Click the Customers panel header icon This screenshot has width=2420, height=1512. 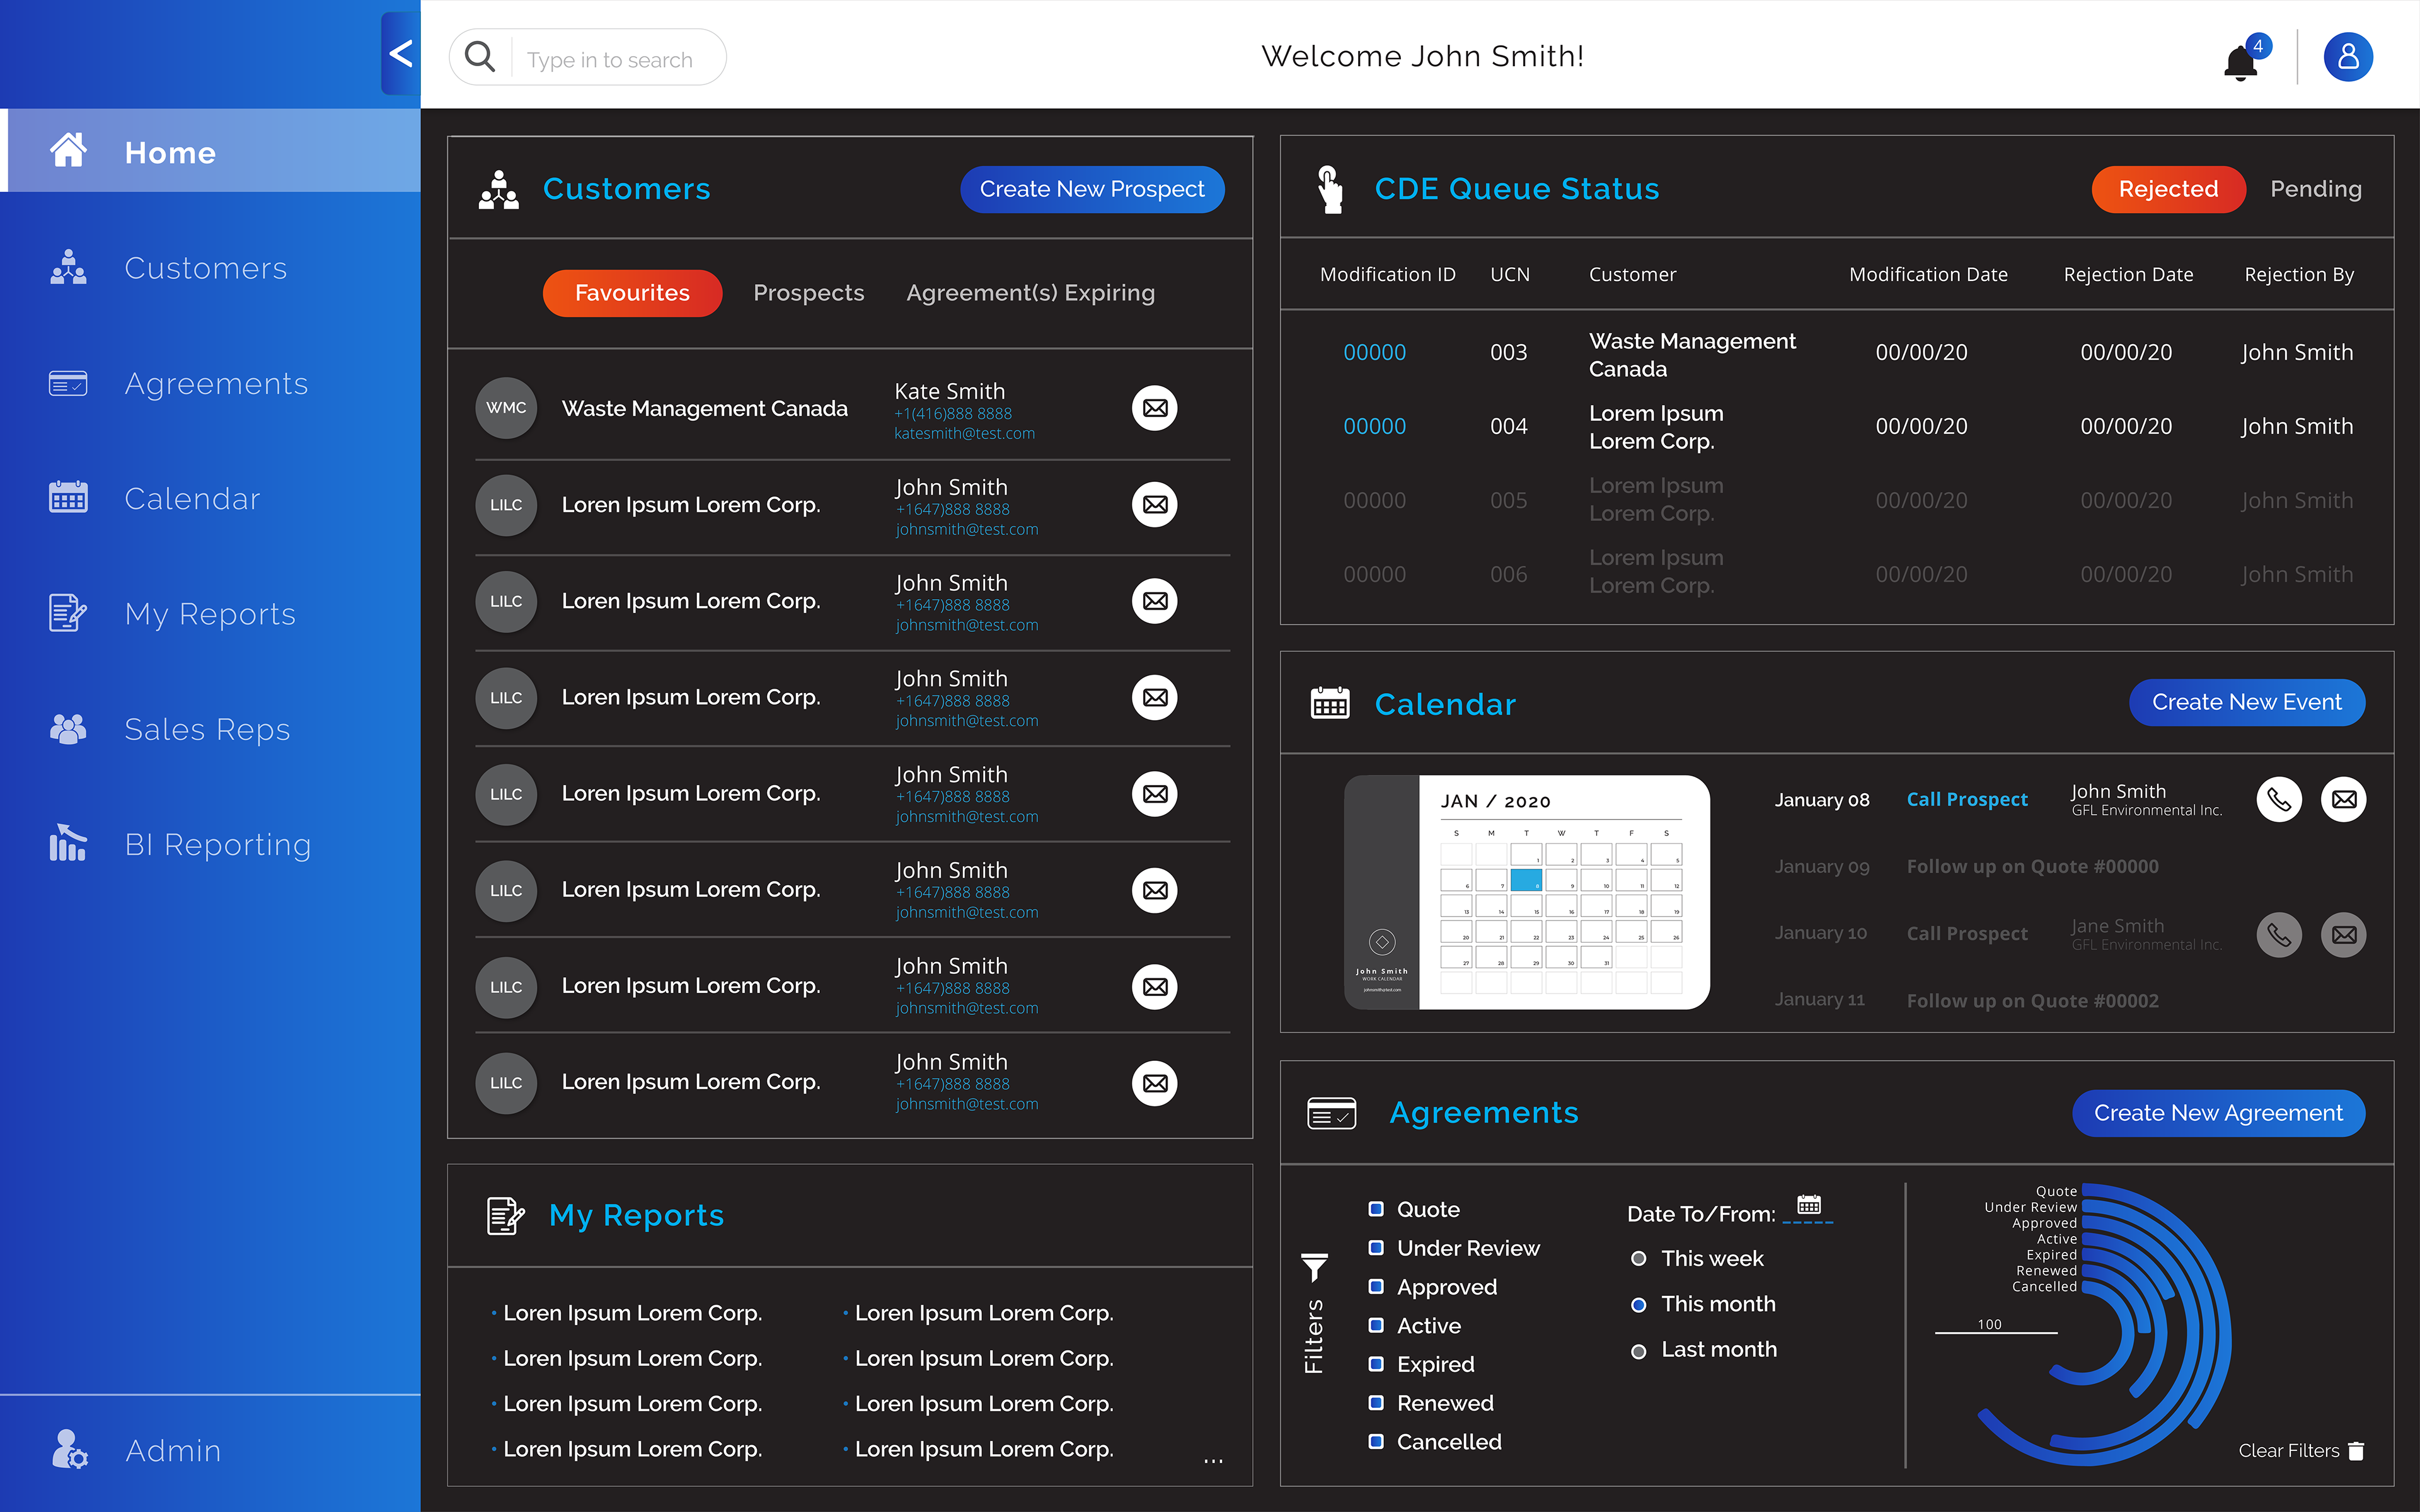[x=498, y=190]
